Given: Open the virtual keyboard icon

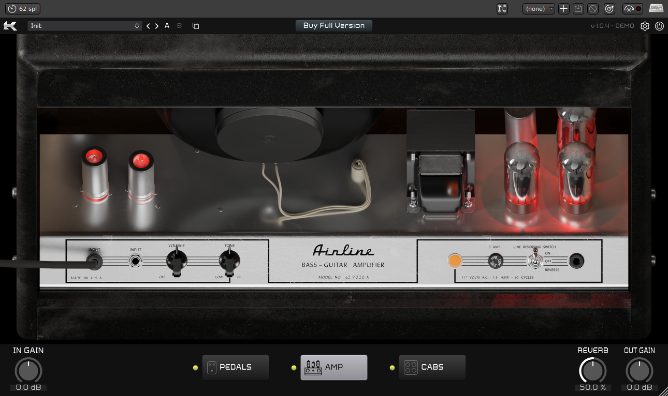Looking at the screenshot, I should (x=656, y=9).
